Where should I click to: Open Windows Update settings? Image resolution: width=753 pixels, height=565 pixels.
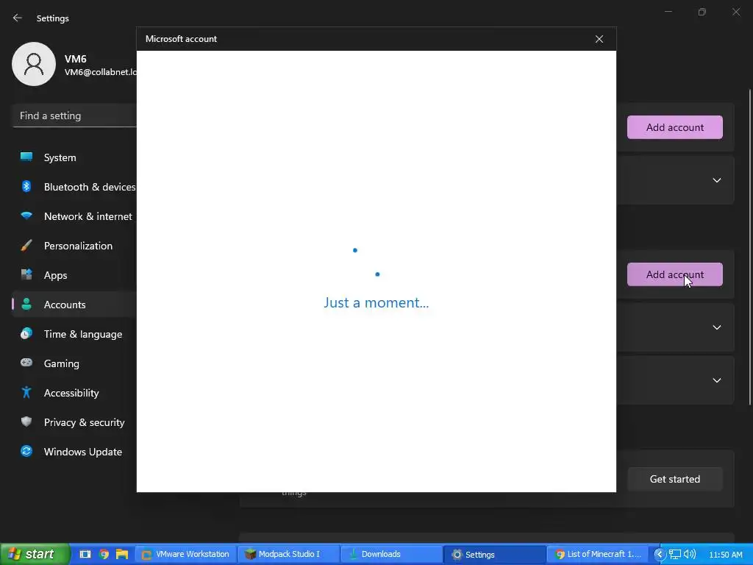coord(74,452)
